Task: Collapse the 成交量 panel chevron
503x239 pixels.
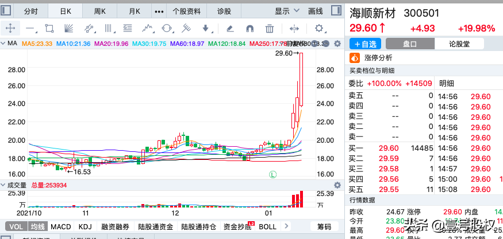Action: 3,185
